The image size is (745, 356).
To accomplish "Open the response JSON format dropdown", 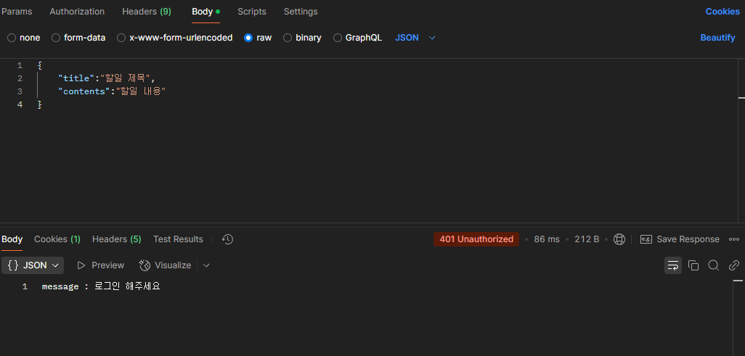I will click(x=33, y=265).
